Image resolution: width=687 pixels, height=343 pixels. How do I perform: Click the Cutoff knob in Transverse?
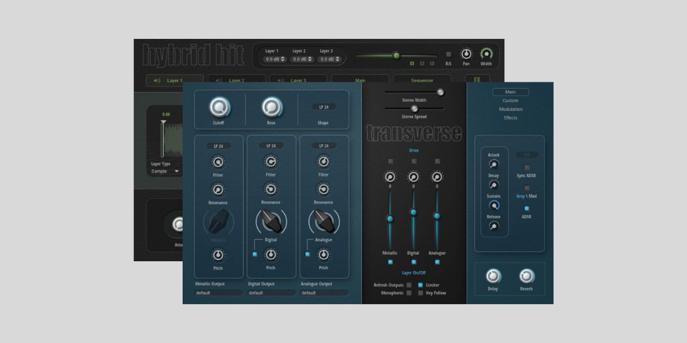pyautogui.click(x=219, y=107)
